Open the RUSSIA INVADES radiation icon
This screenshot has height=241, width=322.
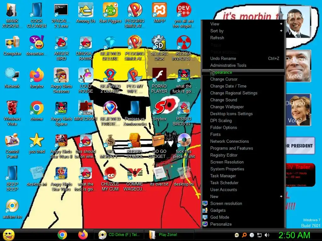coord(184,48)
